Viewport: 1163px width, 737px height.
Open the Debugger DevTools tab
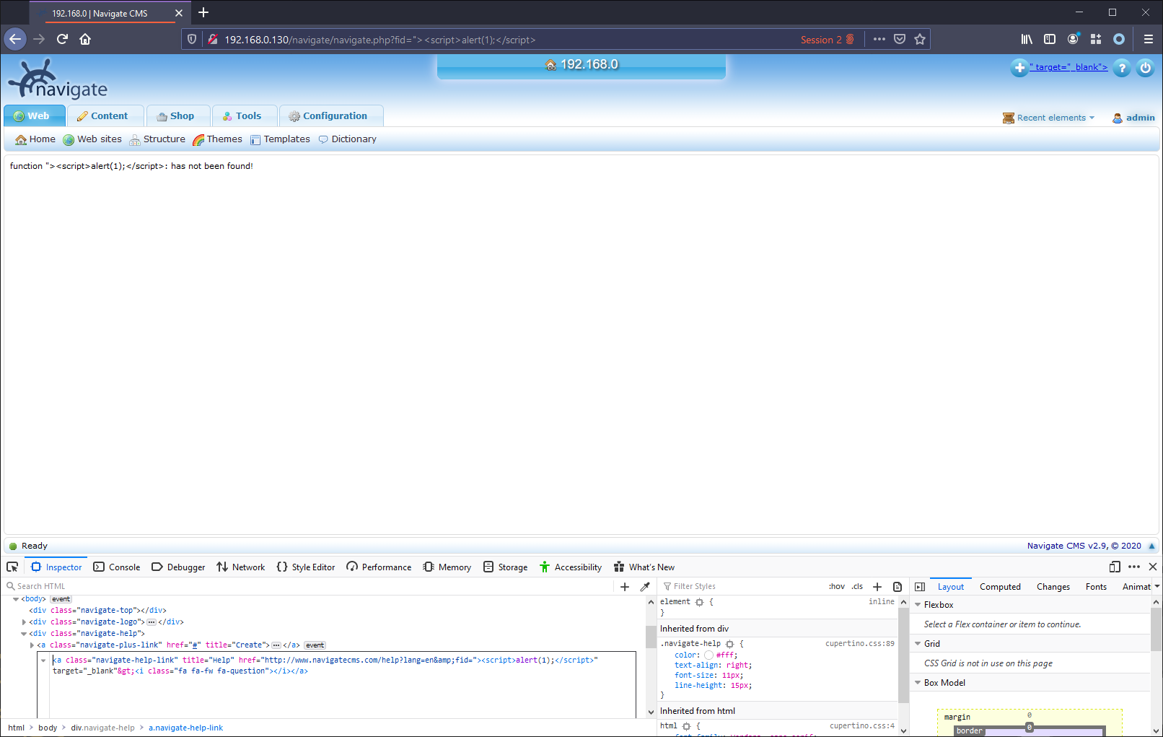pyautogui.click(x=178, y=567)
